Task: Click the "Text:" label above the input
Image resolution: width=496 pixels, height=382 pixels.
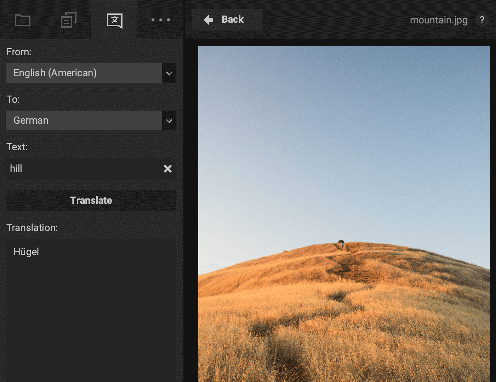Action: tap(17, 147)
